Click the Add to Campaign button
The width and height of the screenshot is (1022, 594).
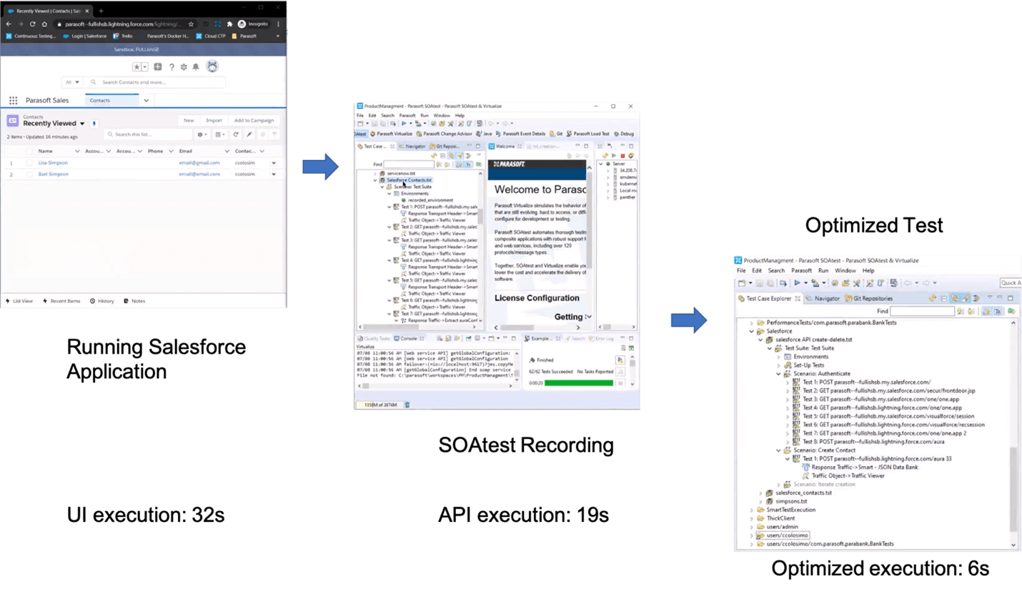254,120
